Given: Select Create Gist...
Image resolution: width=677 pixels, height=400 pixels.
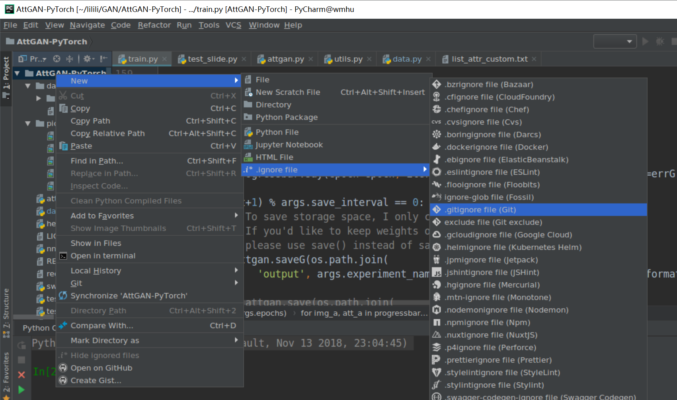Looking at the screenshot, I should pos(149,381).
